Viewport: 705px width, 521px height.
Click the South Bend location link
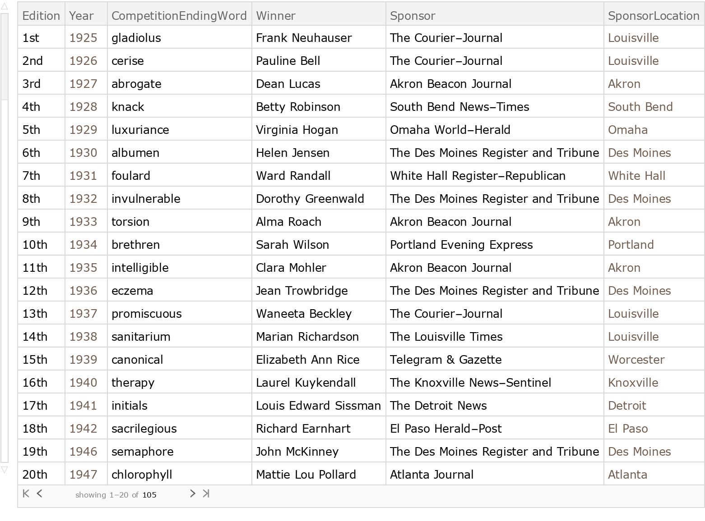tap(640, 107)
